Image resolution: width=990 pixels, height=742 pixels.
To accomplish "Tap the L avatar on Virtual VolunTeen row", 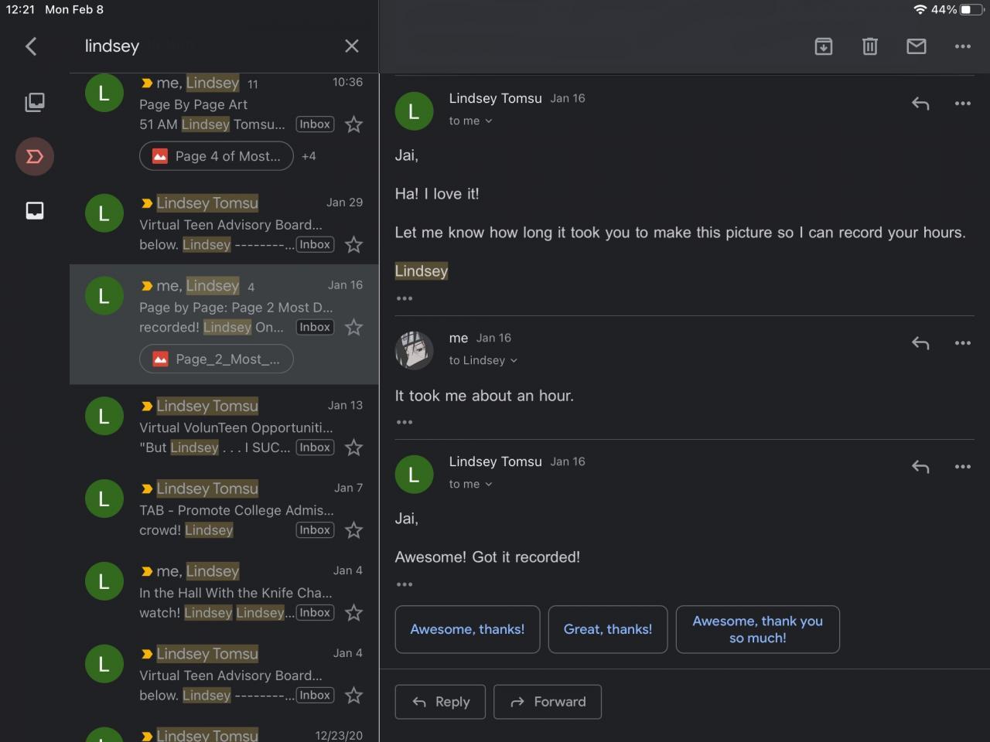I will 104,417.
